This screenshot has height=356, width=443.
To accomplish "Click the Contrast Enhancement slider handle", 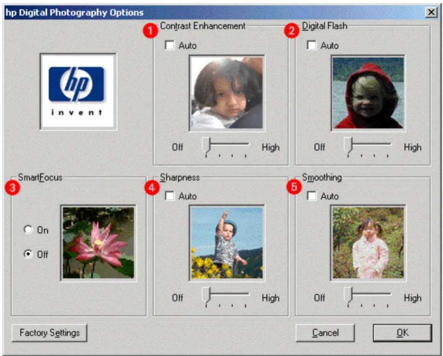I will click(x=206, y=145).
